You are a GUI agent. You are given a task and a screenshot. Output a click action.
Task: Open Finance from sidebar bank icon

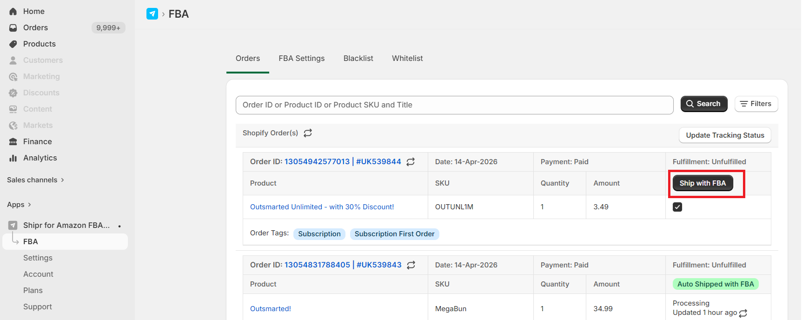click(13, 141)
